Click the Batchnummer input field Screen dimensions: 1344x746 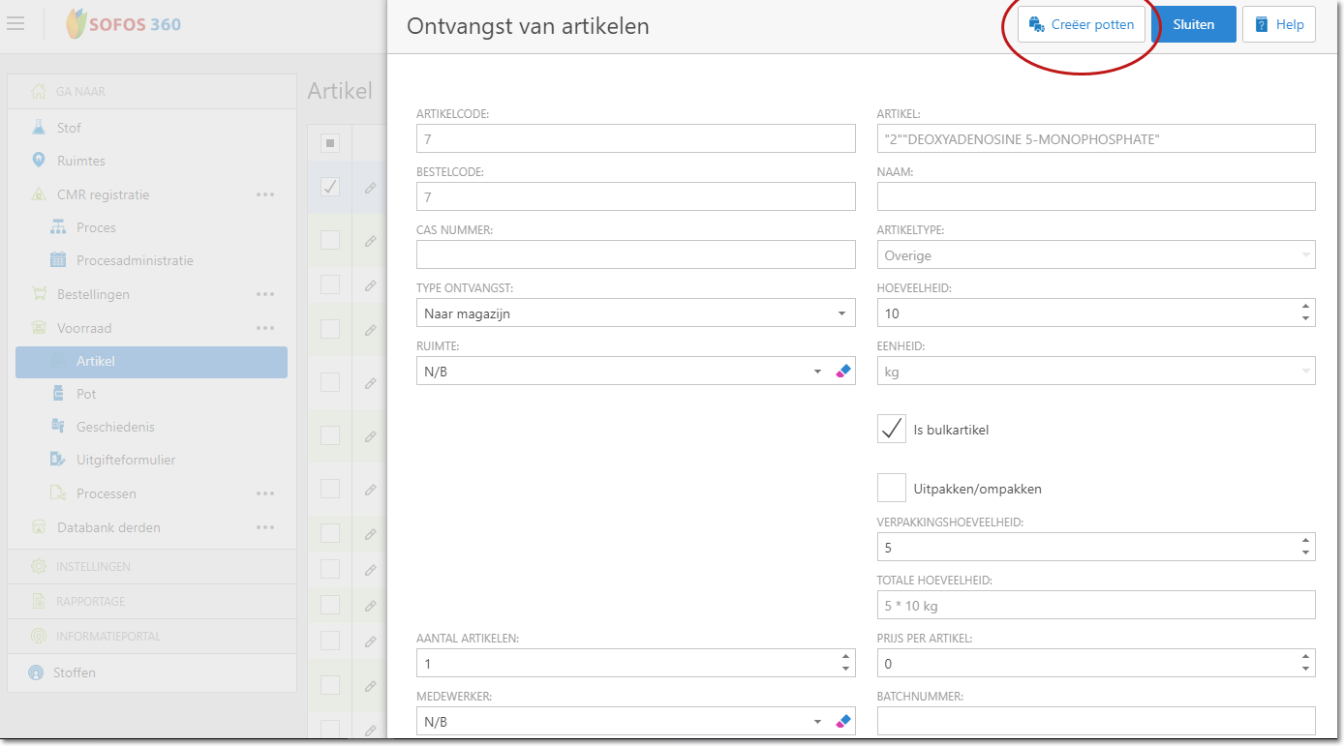tap(1095, 721)
